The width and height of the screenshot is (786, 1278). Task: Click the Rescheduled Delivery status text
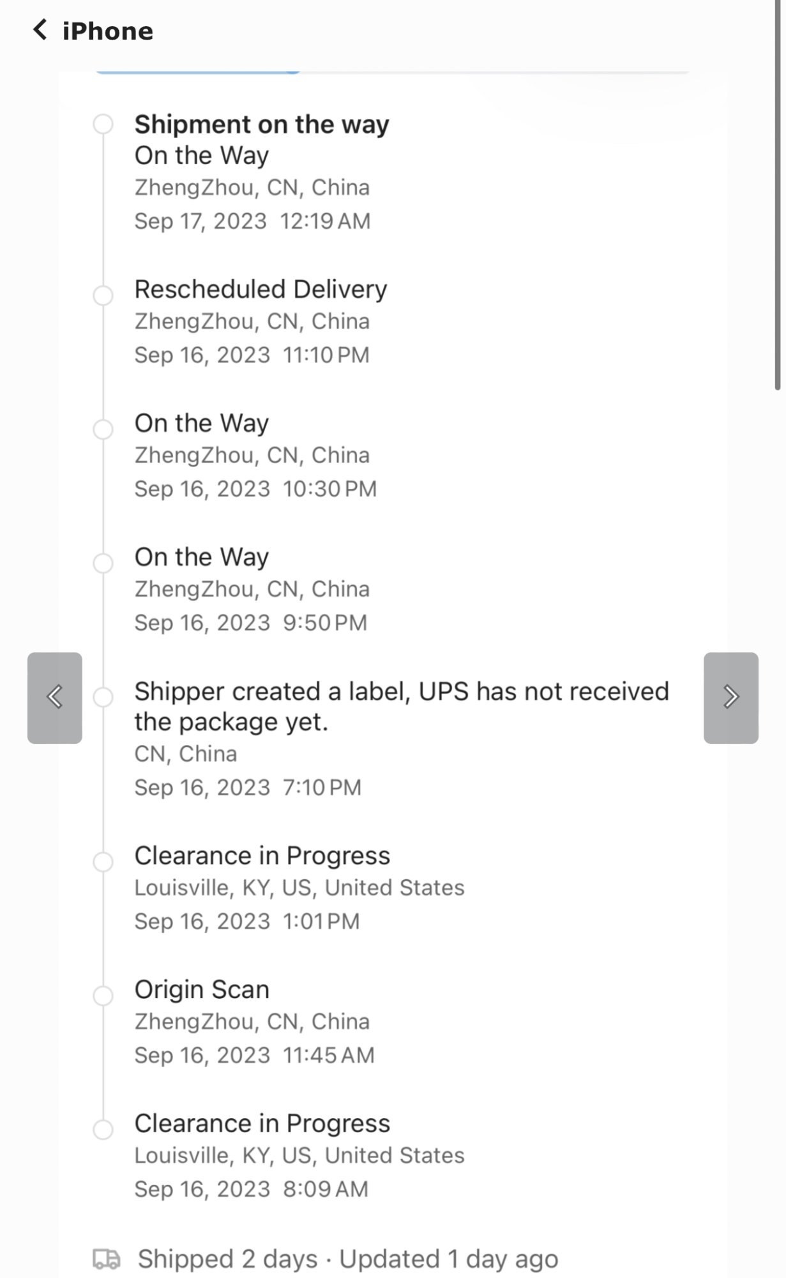[x=261, y=289]
